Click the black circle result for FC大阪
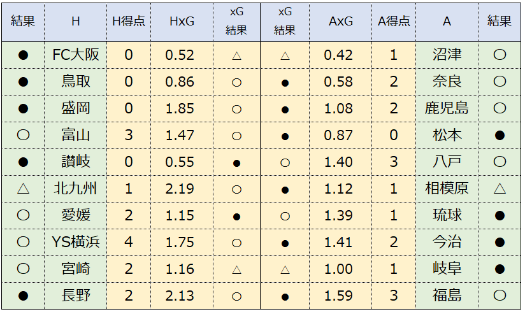This screenshot has width=525, height=314. (x=23, y=55)
